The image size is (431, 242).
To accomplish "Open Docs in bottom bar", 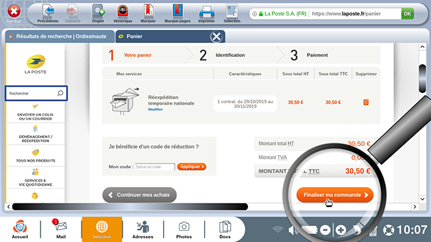I will tap(225, 229).
